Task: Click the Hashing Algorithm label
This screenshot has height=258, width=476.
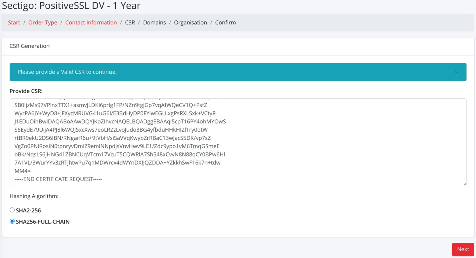Action: click(34, 196)
